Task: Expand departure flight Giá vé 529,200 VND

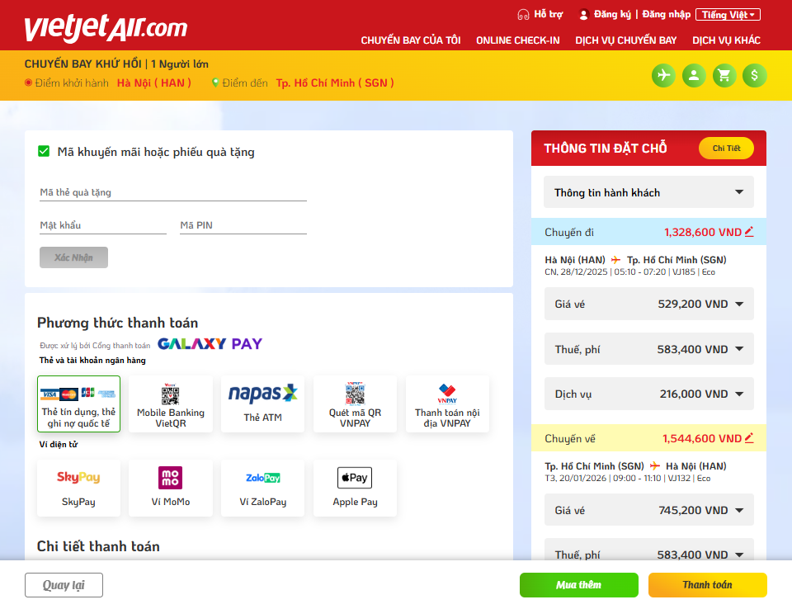Action: click(x=648, y=304)
